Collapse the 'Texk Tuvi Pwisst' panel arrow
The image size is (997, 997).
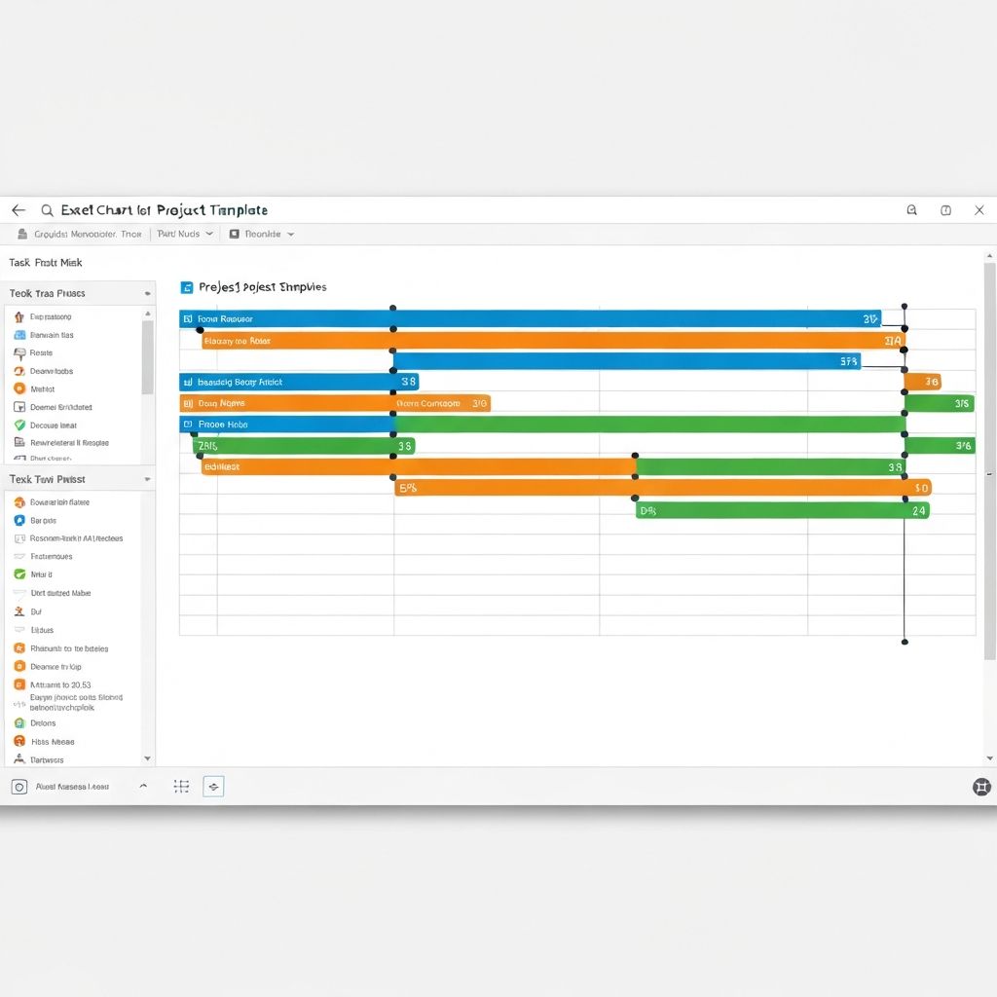click(x=148, y=479)
